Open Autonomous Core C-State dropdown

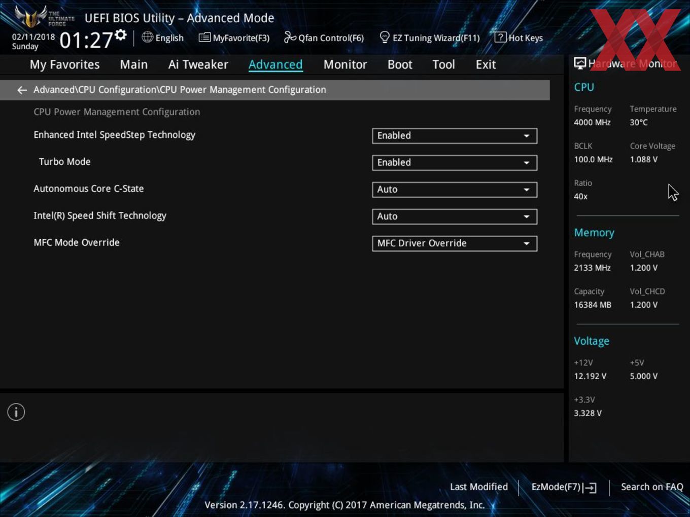click(x=455, y=190)
